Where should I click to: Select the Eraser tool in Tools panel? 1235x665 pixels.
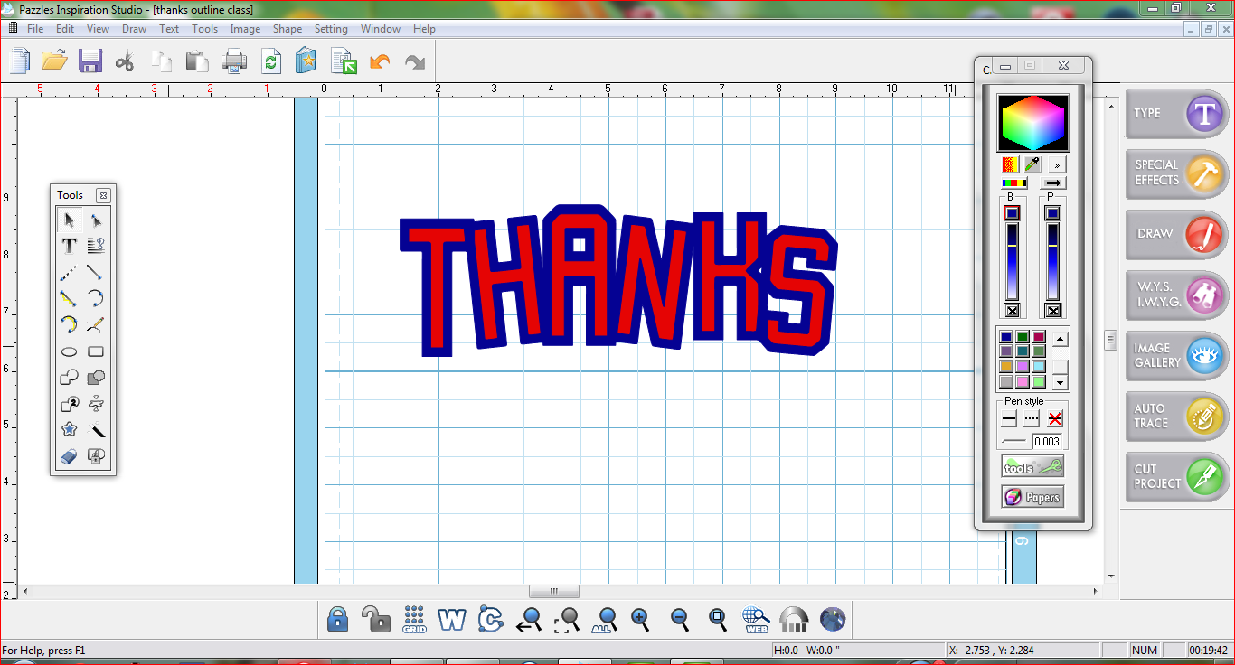70,457
